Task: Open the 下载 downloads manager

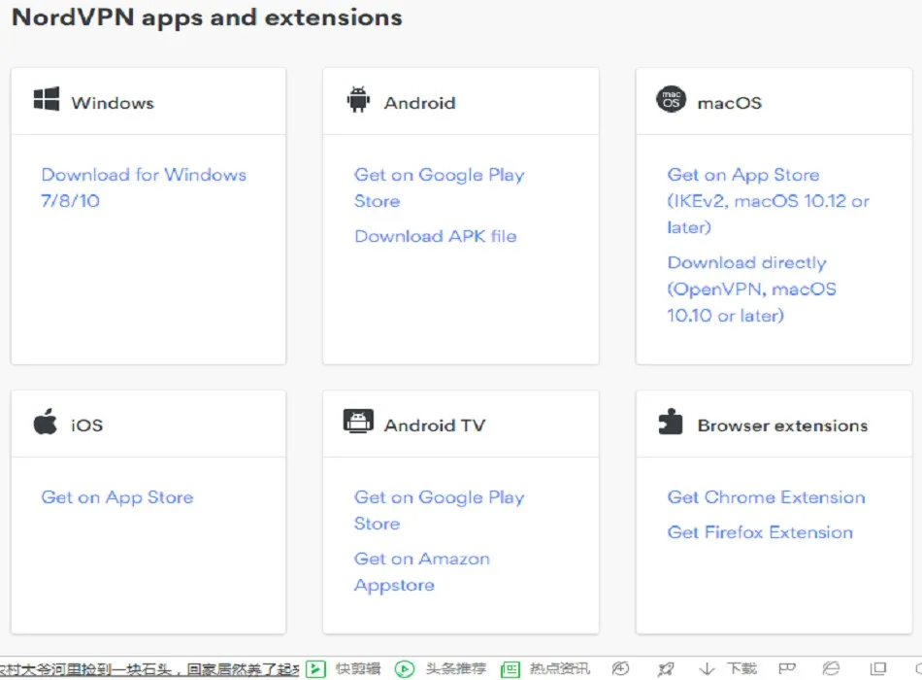Action: 728,668
